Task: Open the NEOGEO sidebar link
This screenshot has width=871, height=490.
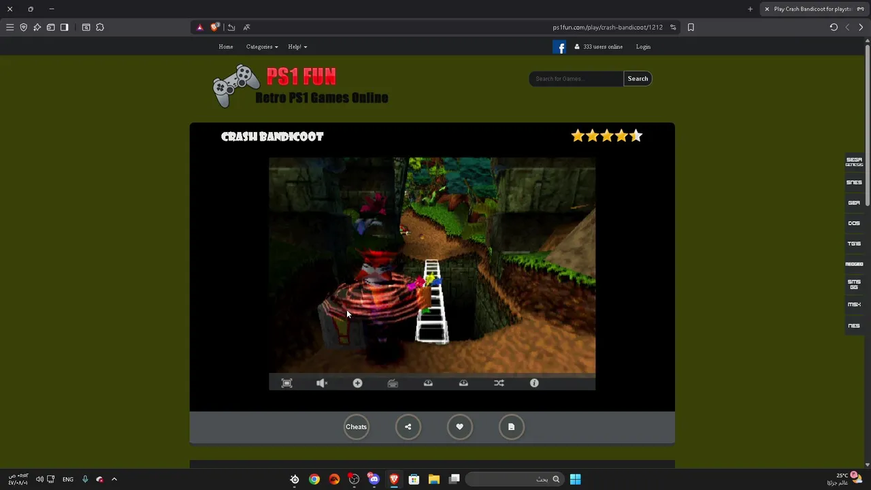Action: click(854, 264)
